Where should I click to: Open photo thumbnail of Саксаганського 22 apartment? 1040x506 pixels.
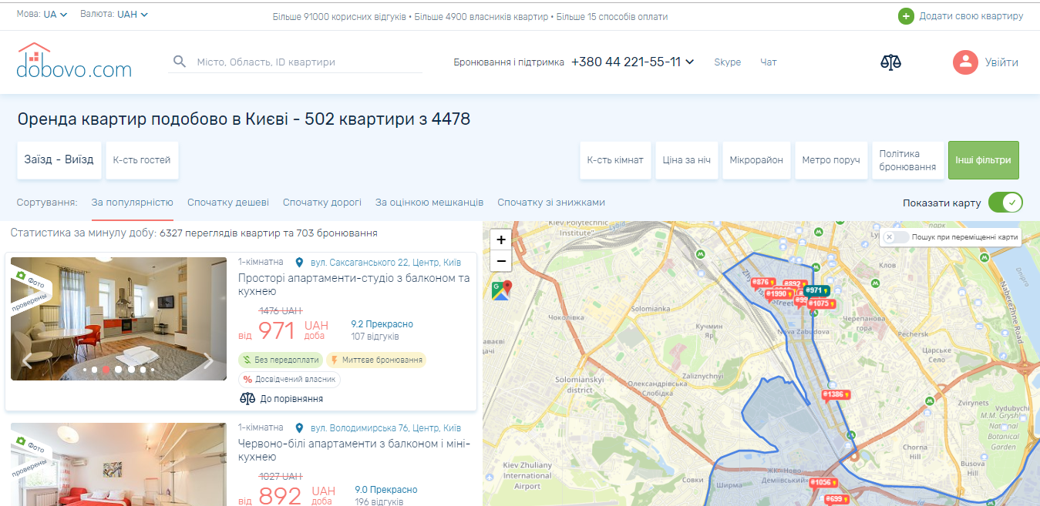[x=119, y=319]
